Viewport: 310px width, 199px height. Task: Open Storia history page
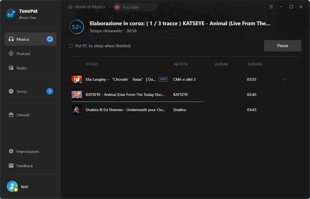click(x=31, y=91)
